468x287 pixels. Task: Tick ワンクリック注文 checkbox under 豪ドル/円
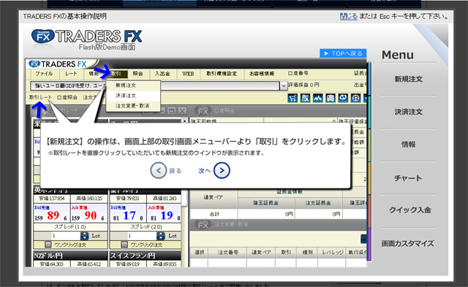point(124,245)
